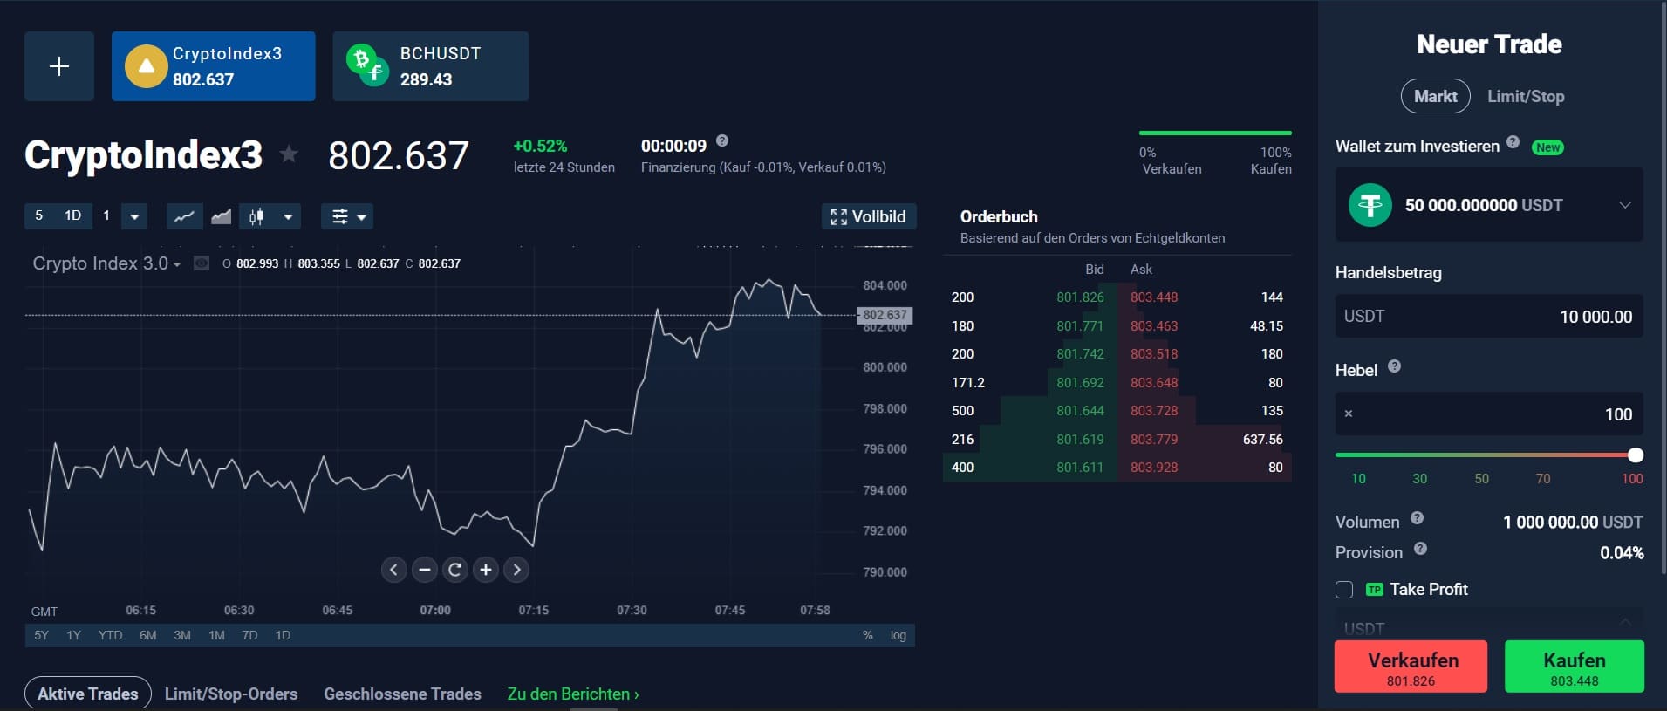Select the area chart type icon

coord(222,216)
